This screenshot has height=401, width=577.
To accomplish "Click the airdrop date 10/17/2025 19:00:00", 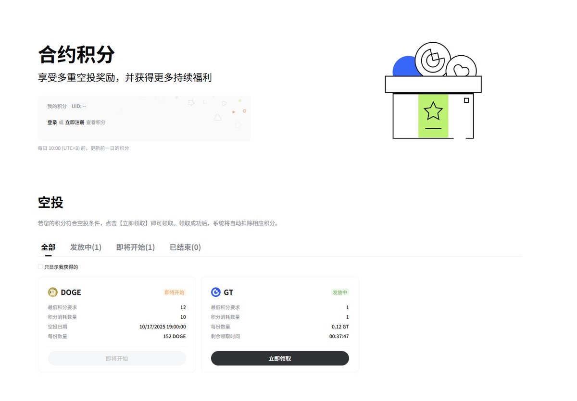I will pos(163,327).
